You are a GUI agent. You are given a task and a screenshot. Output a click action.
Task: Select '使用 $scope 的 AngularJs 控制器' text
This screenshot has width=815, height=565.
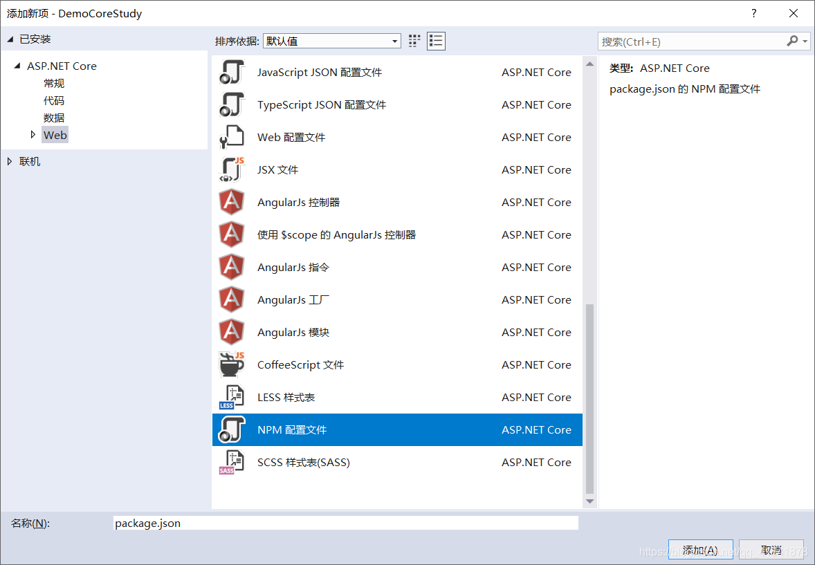click(336, 234)
